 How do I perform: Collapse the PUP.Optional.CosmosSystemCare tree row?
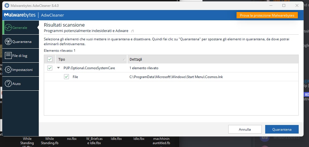[58, 68]
